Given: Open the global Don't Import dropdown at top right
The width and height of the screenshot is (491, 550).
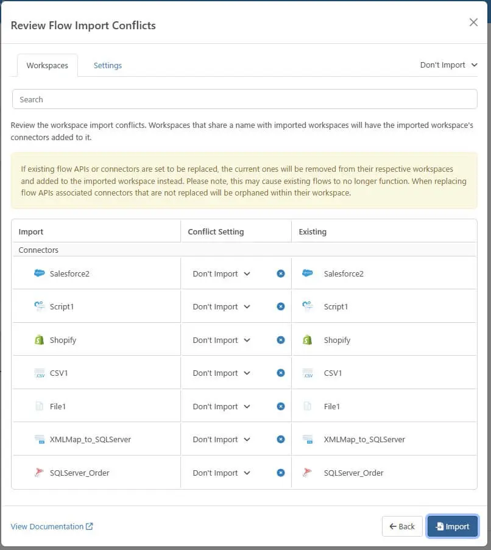Looking at the screenshot, I should pyautogui.click(x=448, y=65).
